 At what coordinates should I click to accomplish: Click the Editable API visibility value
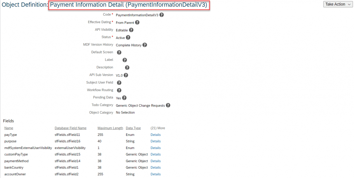point(122,30)
